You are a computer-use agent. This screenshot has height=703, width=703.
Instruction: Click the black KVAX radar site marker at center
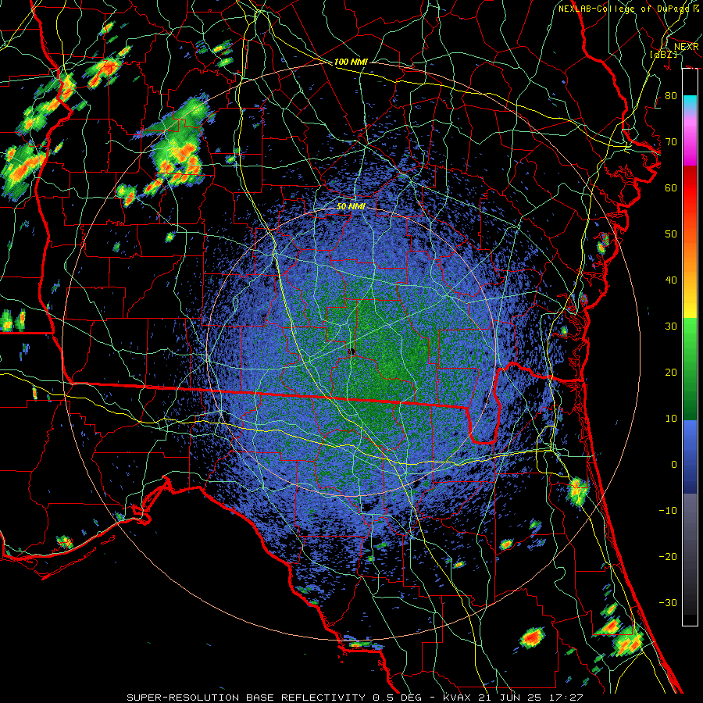pos(352,351)
